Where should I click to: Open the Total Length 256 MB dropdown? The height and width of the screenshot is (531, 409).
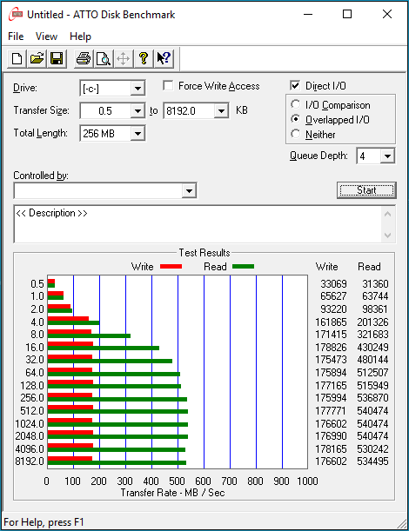click(x=137, y=134)
